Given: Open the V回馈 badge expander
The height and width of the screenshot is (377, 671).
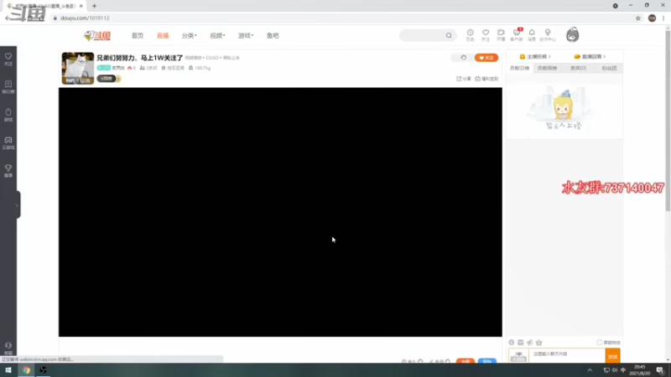Looking at the screenshot, I should tap(109, 79).
